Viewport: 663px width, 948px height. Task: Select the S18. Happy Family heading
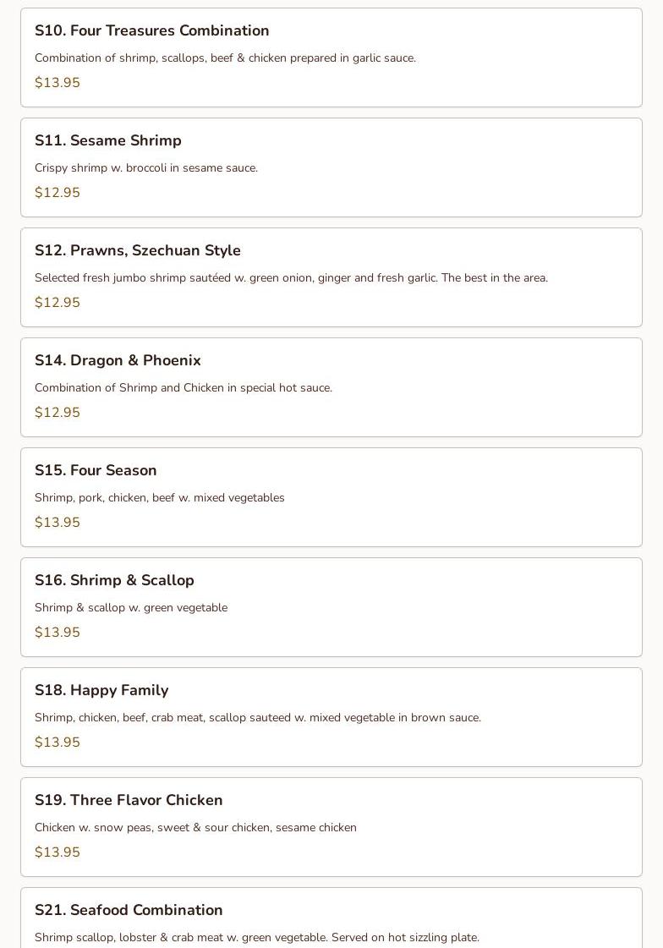point(101,690)
